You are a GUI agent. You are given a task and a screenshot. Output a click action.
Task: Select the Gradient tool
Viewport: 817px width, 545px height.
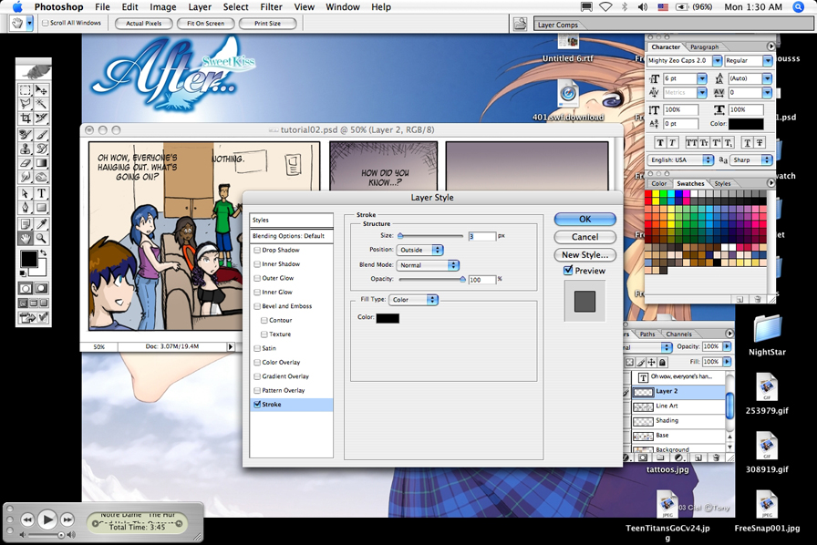click(41, 163)
